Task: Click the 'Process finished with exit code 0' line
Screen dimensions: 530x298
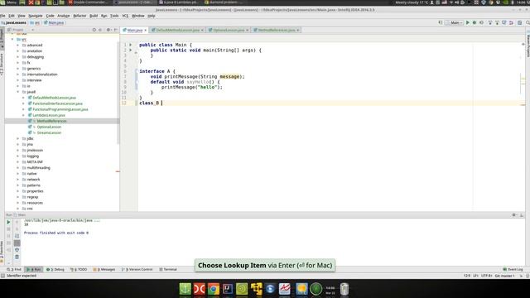Action: pyautogui.click(x=56, y=233)
